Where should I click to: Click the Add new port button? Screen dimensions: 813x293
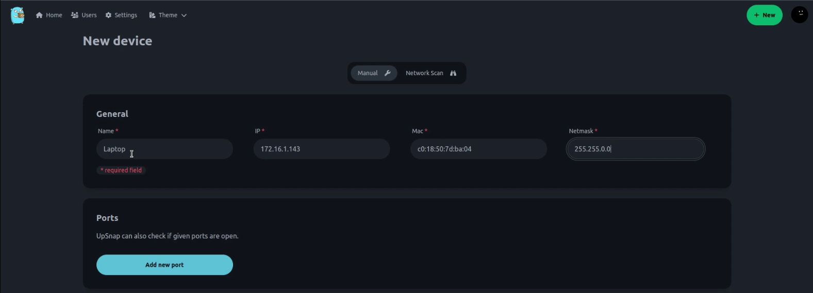164,265
